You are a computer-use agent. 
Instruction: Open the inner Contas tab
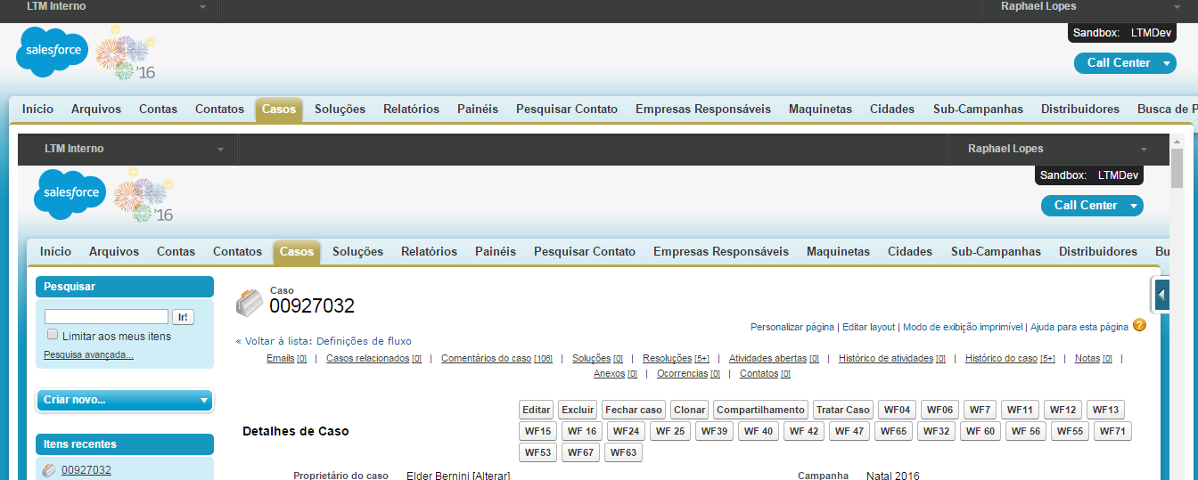point(176,251)
